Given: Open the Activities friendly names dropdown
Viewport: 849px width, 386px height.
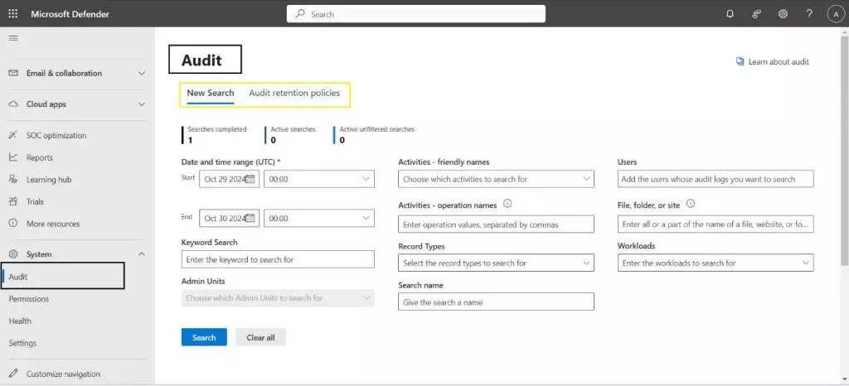Looking at the screenshot, I should (496, 179).
